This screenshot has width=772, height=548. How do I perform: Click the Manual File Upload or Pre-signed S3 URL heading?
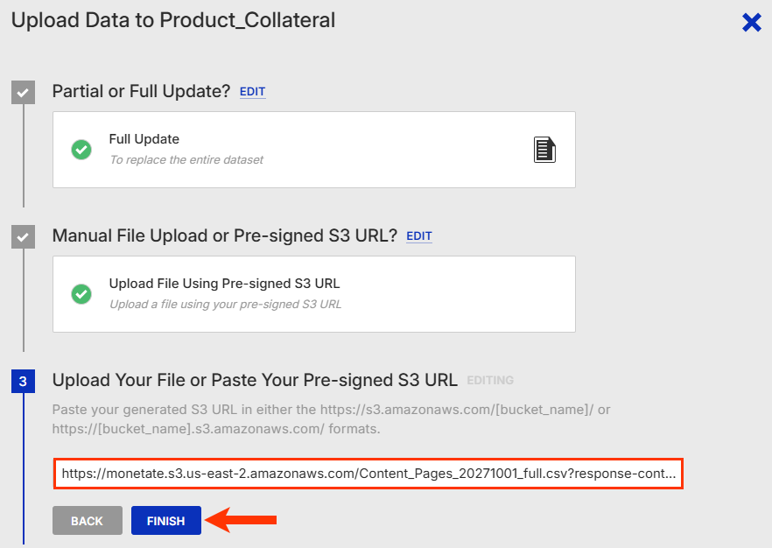coord(224,235)
